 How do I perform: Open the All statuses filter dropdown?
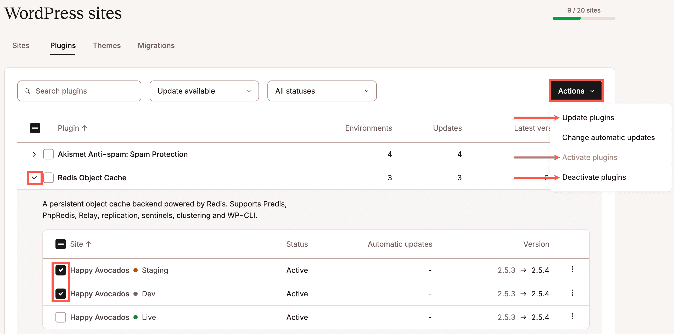[322, 91]
